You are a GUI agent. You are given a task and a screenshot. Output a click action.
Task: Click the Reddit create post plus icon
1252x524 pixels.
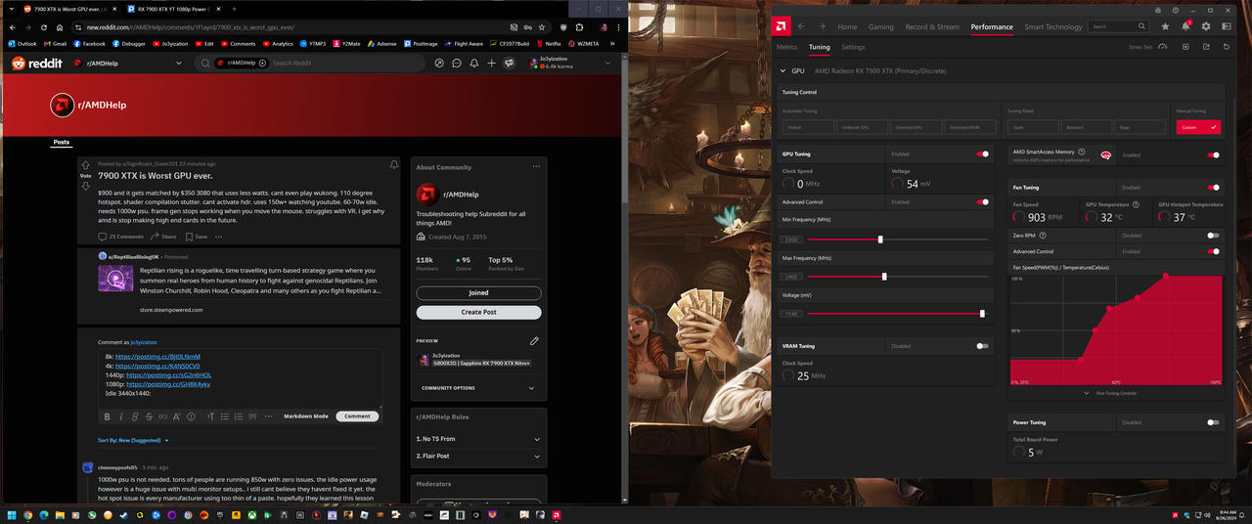(491, 63)
